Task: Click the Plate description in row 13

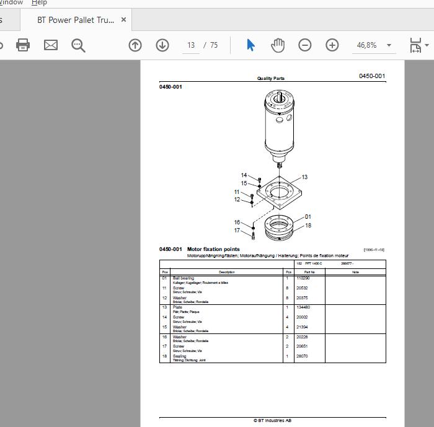Action: tap(177, 307)
